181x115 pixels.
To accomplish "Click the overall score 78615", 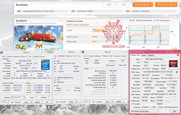I will 98,30.
